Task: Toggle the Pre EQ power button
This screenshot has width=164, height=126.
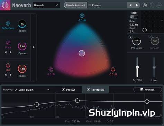Action: (x=63, y=90)
